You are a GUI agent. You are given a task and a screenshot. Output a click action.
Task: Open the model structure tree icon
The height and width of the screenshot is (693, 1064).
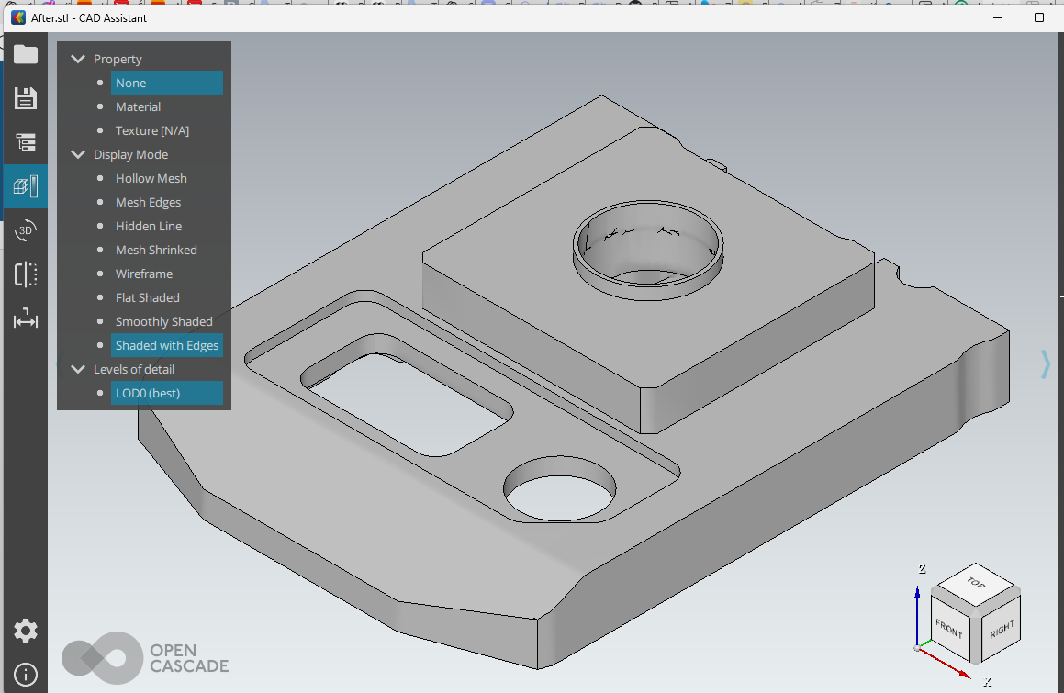click(26, 142)
